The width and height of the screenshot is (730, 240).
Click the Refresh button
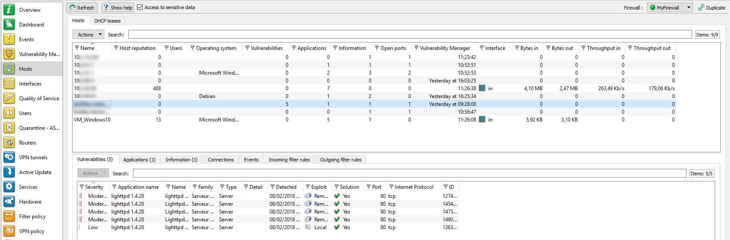pos(82,7)
